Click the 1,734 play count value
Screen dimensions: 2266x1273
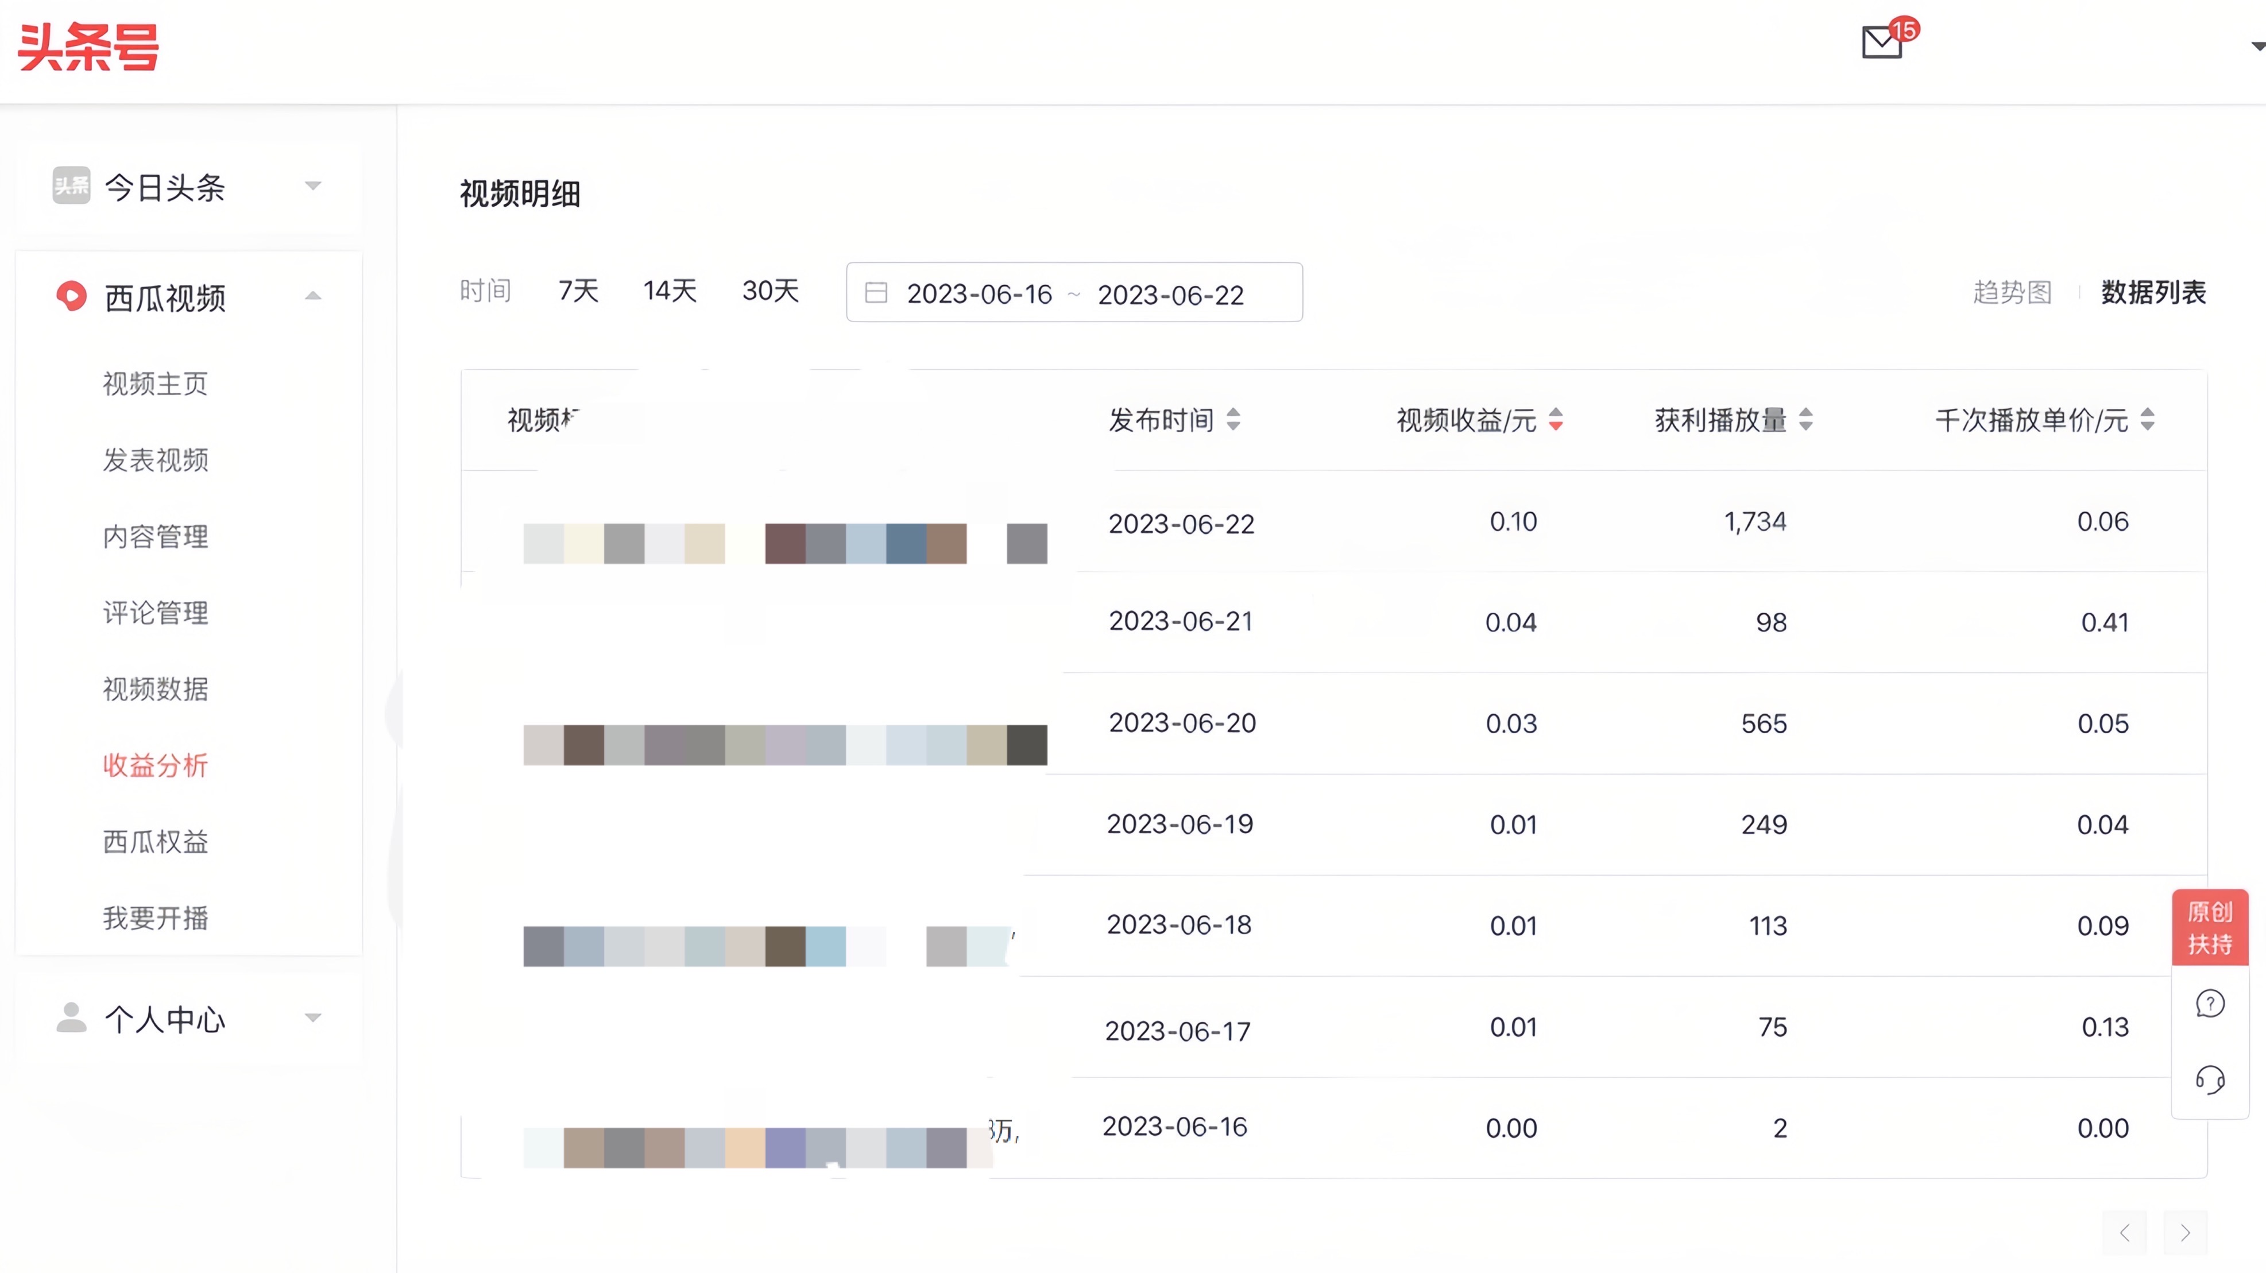tap(1756, 523)
